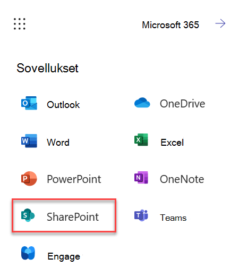Click the Sovellukset heading
Viewport: 239px width, 275px height.
47,68
